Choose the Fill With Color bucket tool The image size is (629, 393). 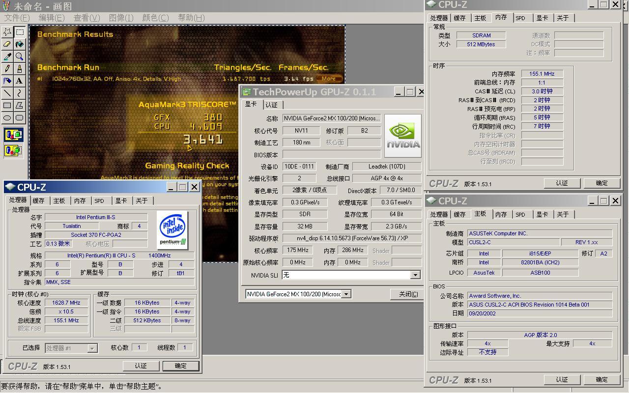click(19, 44)
